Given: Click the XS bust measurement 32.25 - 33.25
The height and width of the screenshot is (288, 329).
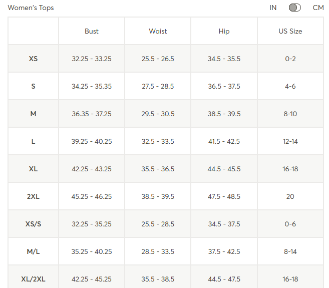Looking at the screenshot, I should click(92, 59).
